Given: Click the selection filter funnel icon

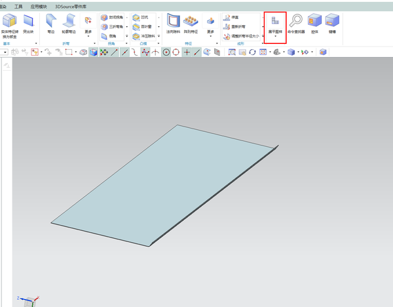Looking at the screenshot, I should click(x=35, y=52).
